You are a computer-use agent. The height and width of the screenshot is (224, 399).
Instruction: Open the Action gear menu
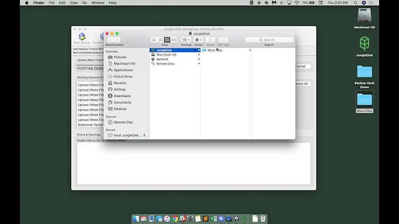click(x=198, y=40)
